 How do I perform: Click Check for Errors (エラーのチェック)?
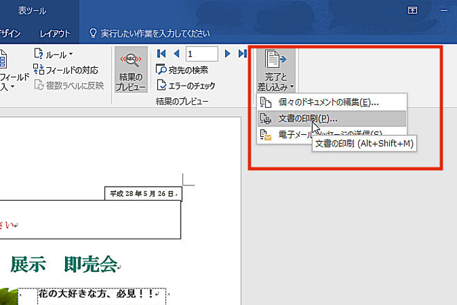pos(186,86)
